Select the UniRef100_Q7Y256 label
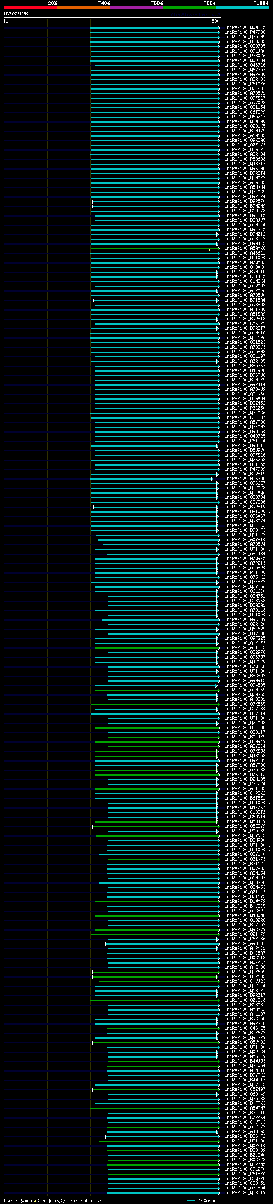273x1204 pixels. point(245,586)
